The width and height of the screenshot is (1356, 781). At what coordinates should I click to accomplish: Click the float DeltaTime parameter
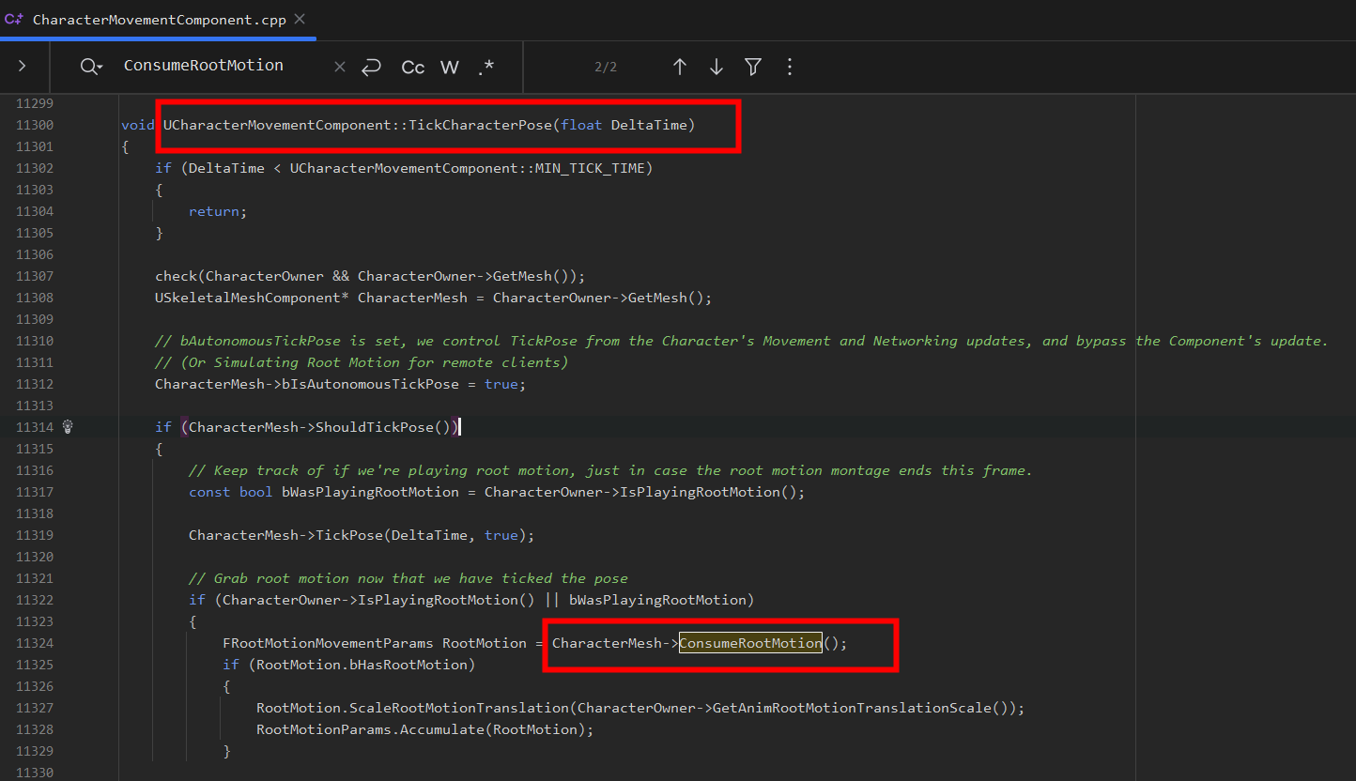(x=624, y=125)
